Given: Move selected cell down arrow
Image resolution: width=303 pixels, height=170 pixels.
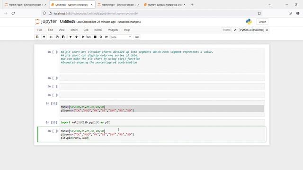Looking at the screenshot, I should click(x=77, y=37).
